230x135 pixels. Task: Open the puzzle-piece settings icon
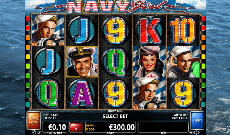click(x=196, y=132)
